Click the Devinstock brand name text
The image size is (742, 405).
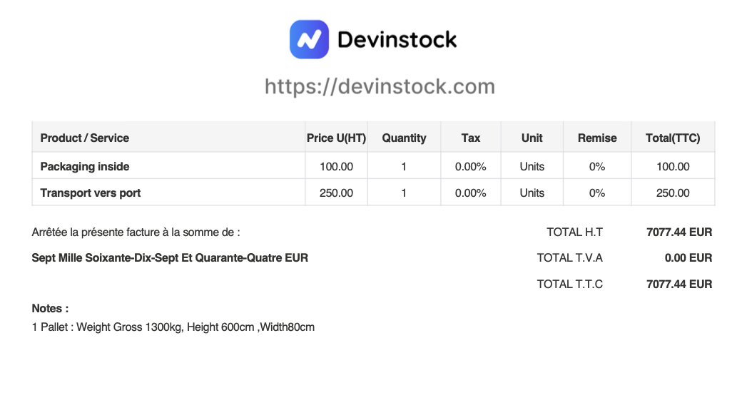pyautogui.click(x=397, y=39)
